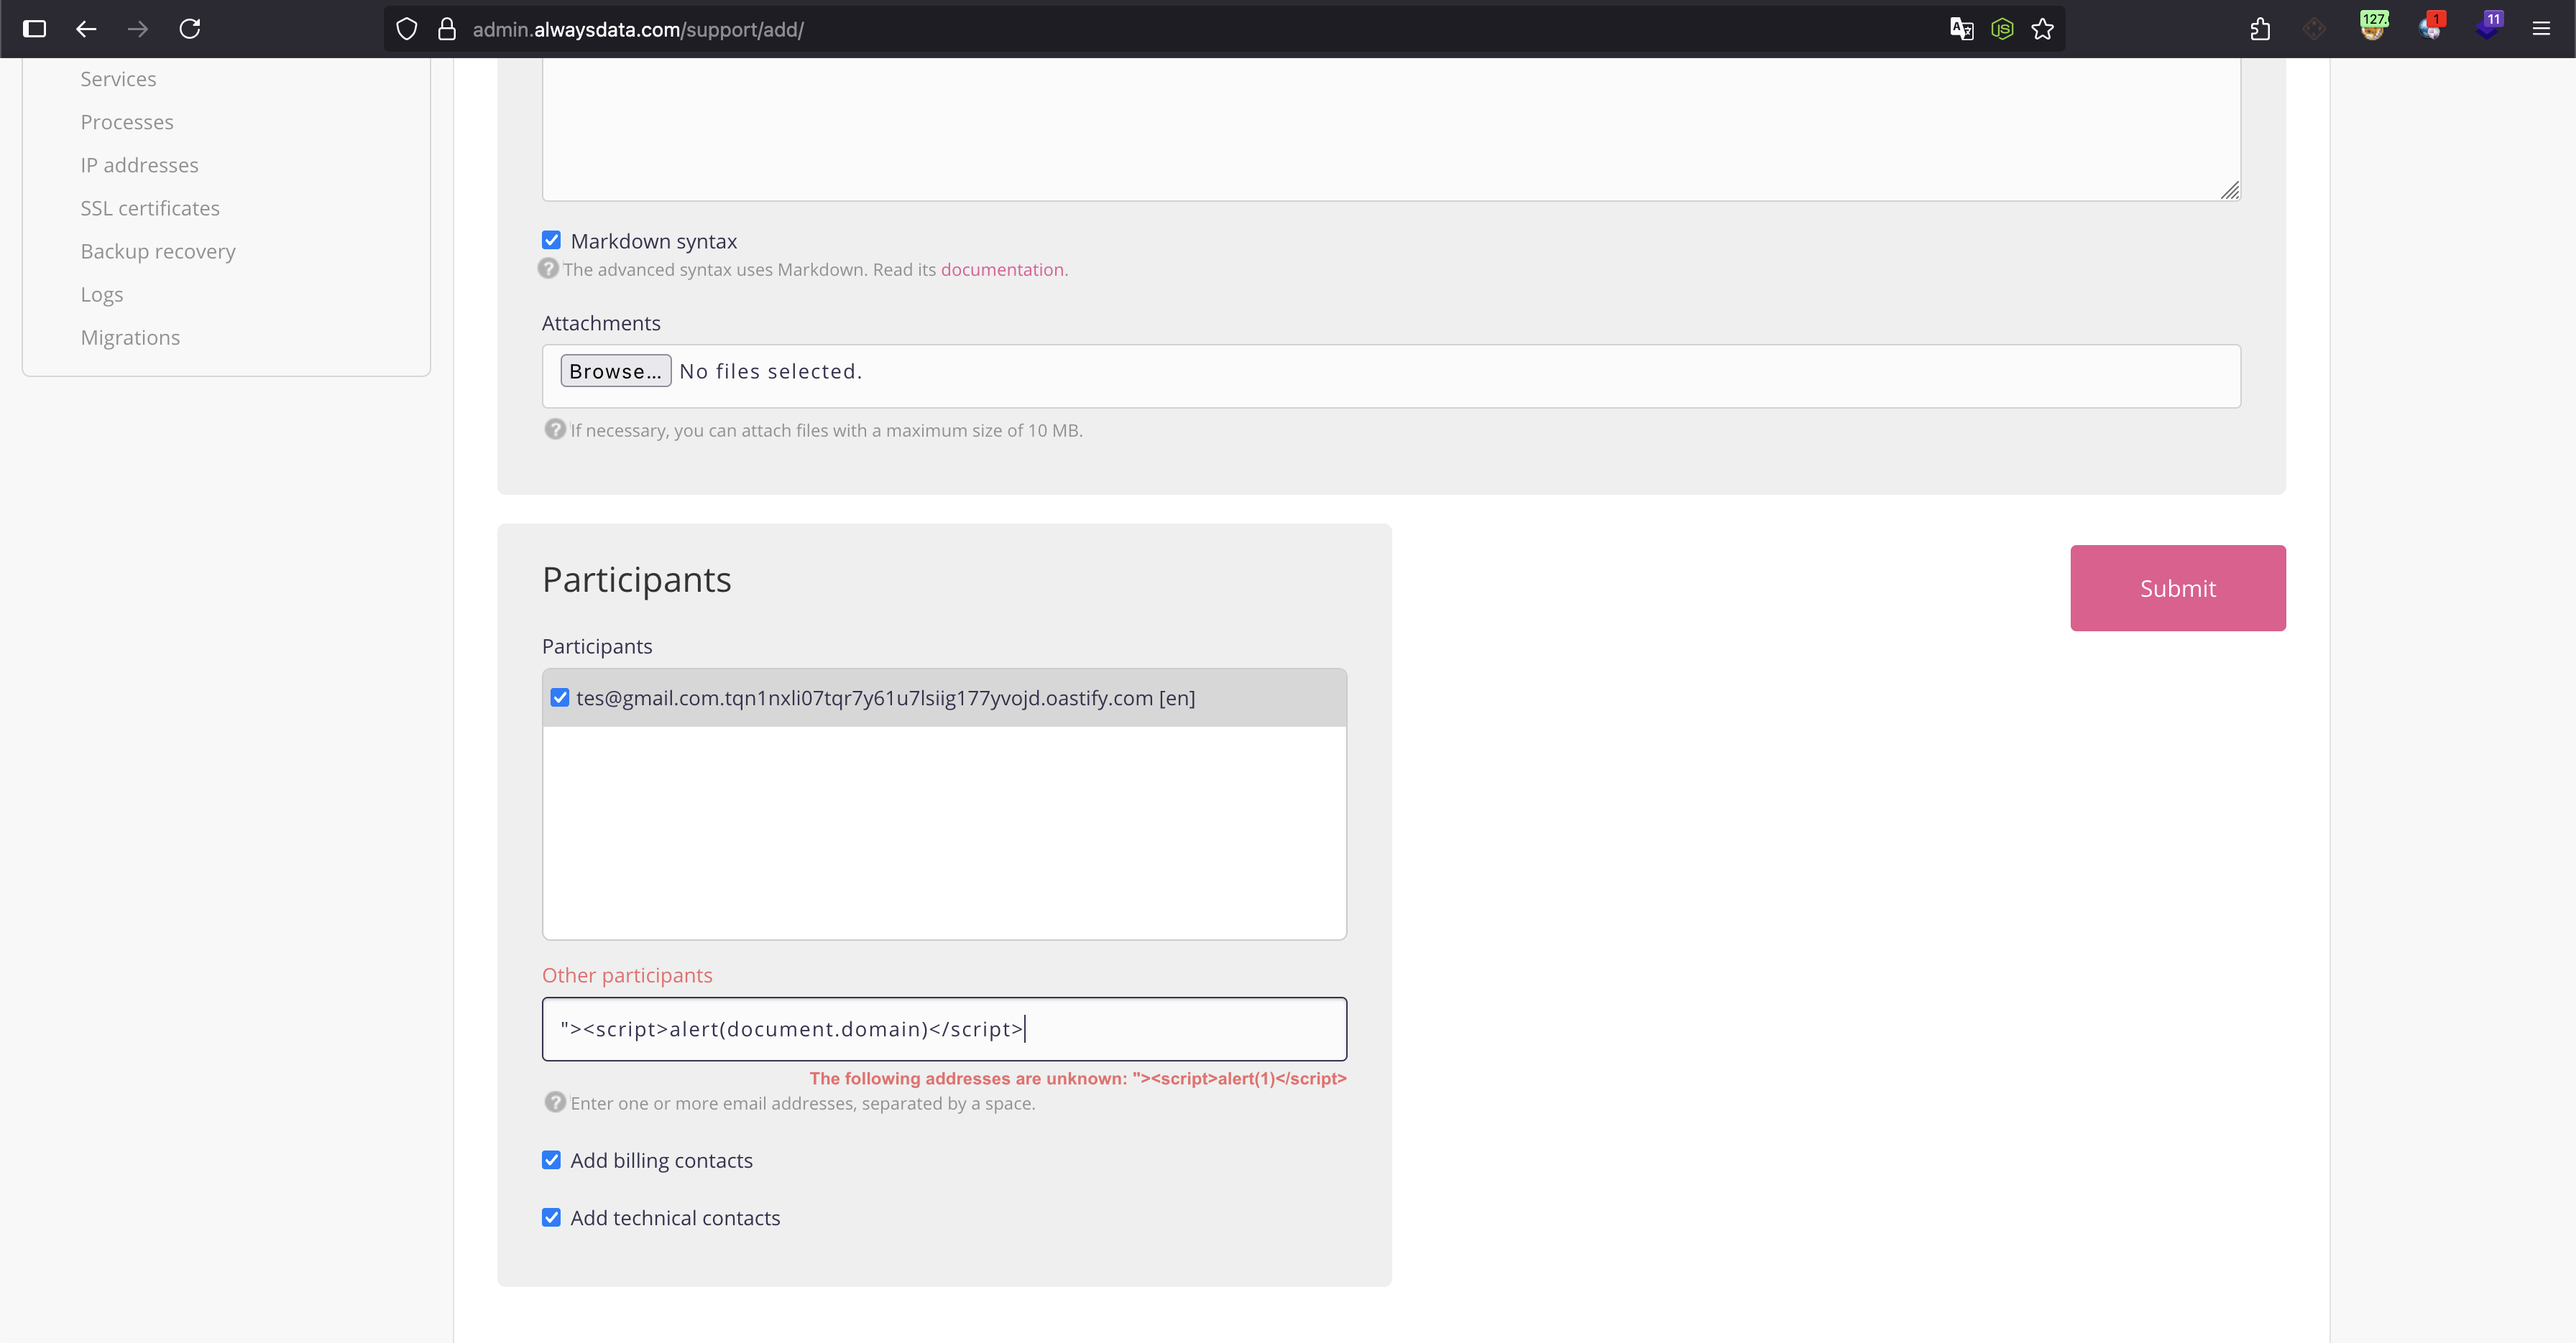Uncheck the Markdown syntax checkbox
The height and width of the screenshot is (1343, 2576).
click(x=551, y=240)
